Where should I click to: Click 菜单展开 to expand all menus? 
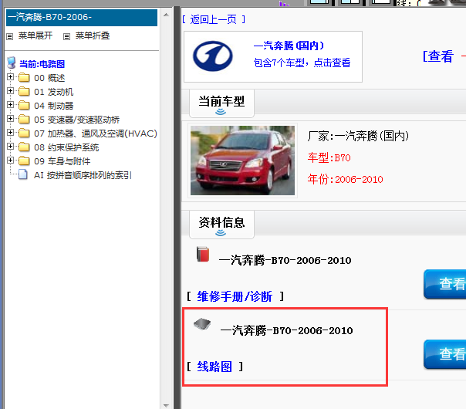click(35, 35)
